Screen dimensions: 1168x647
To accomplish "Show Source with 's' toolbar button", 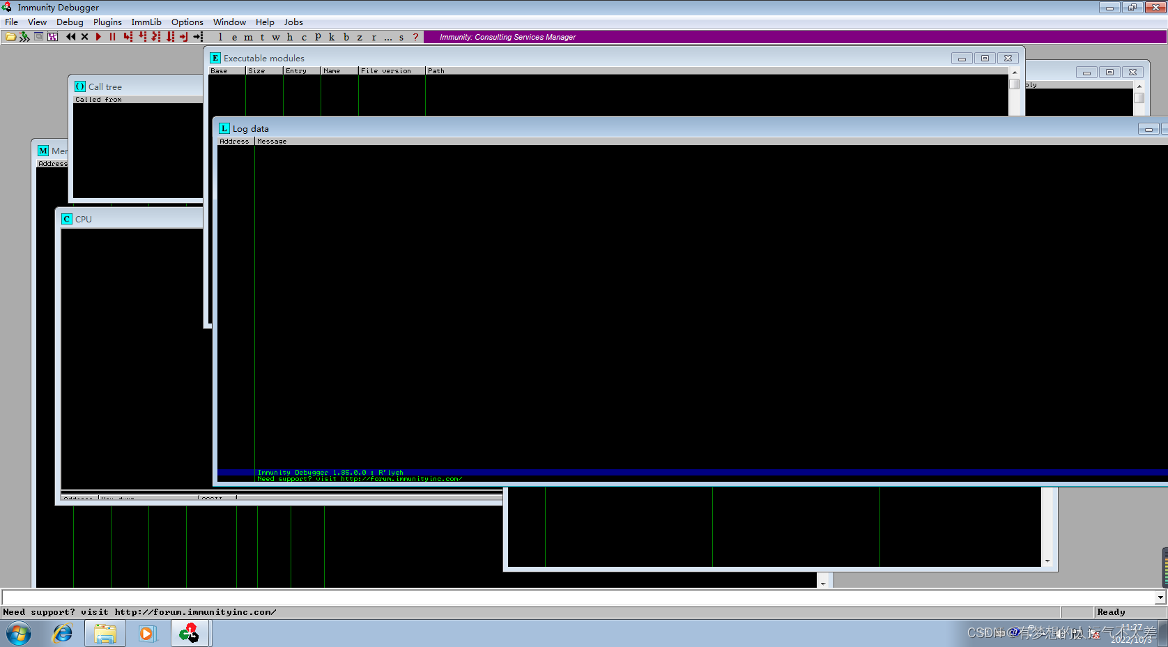I will click(x=401, y=37).
